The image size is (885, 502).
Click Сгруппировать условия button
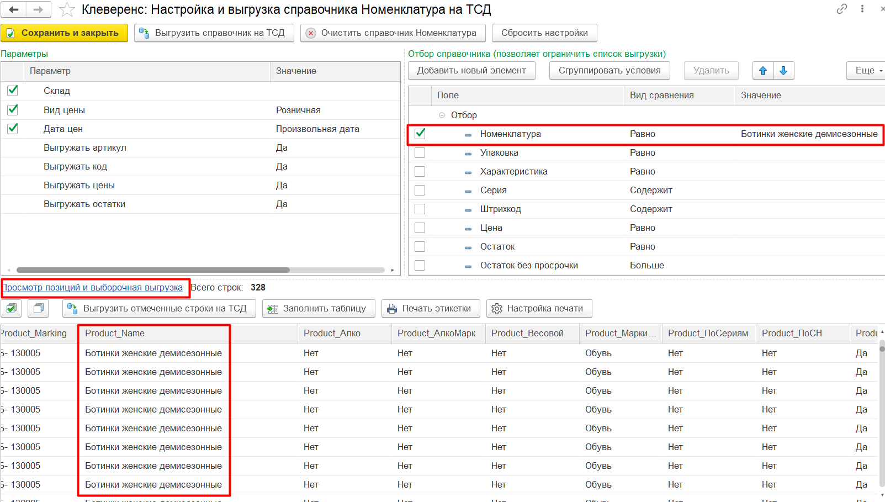(610, 71)
